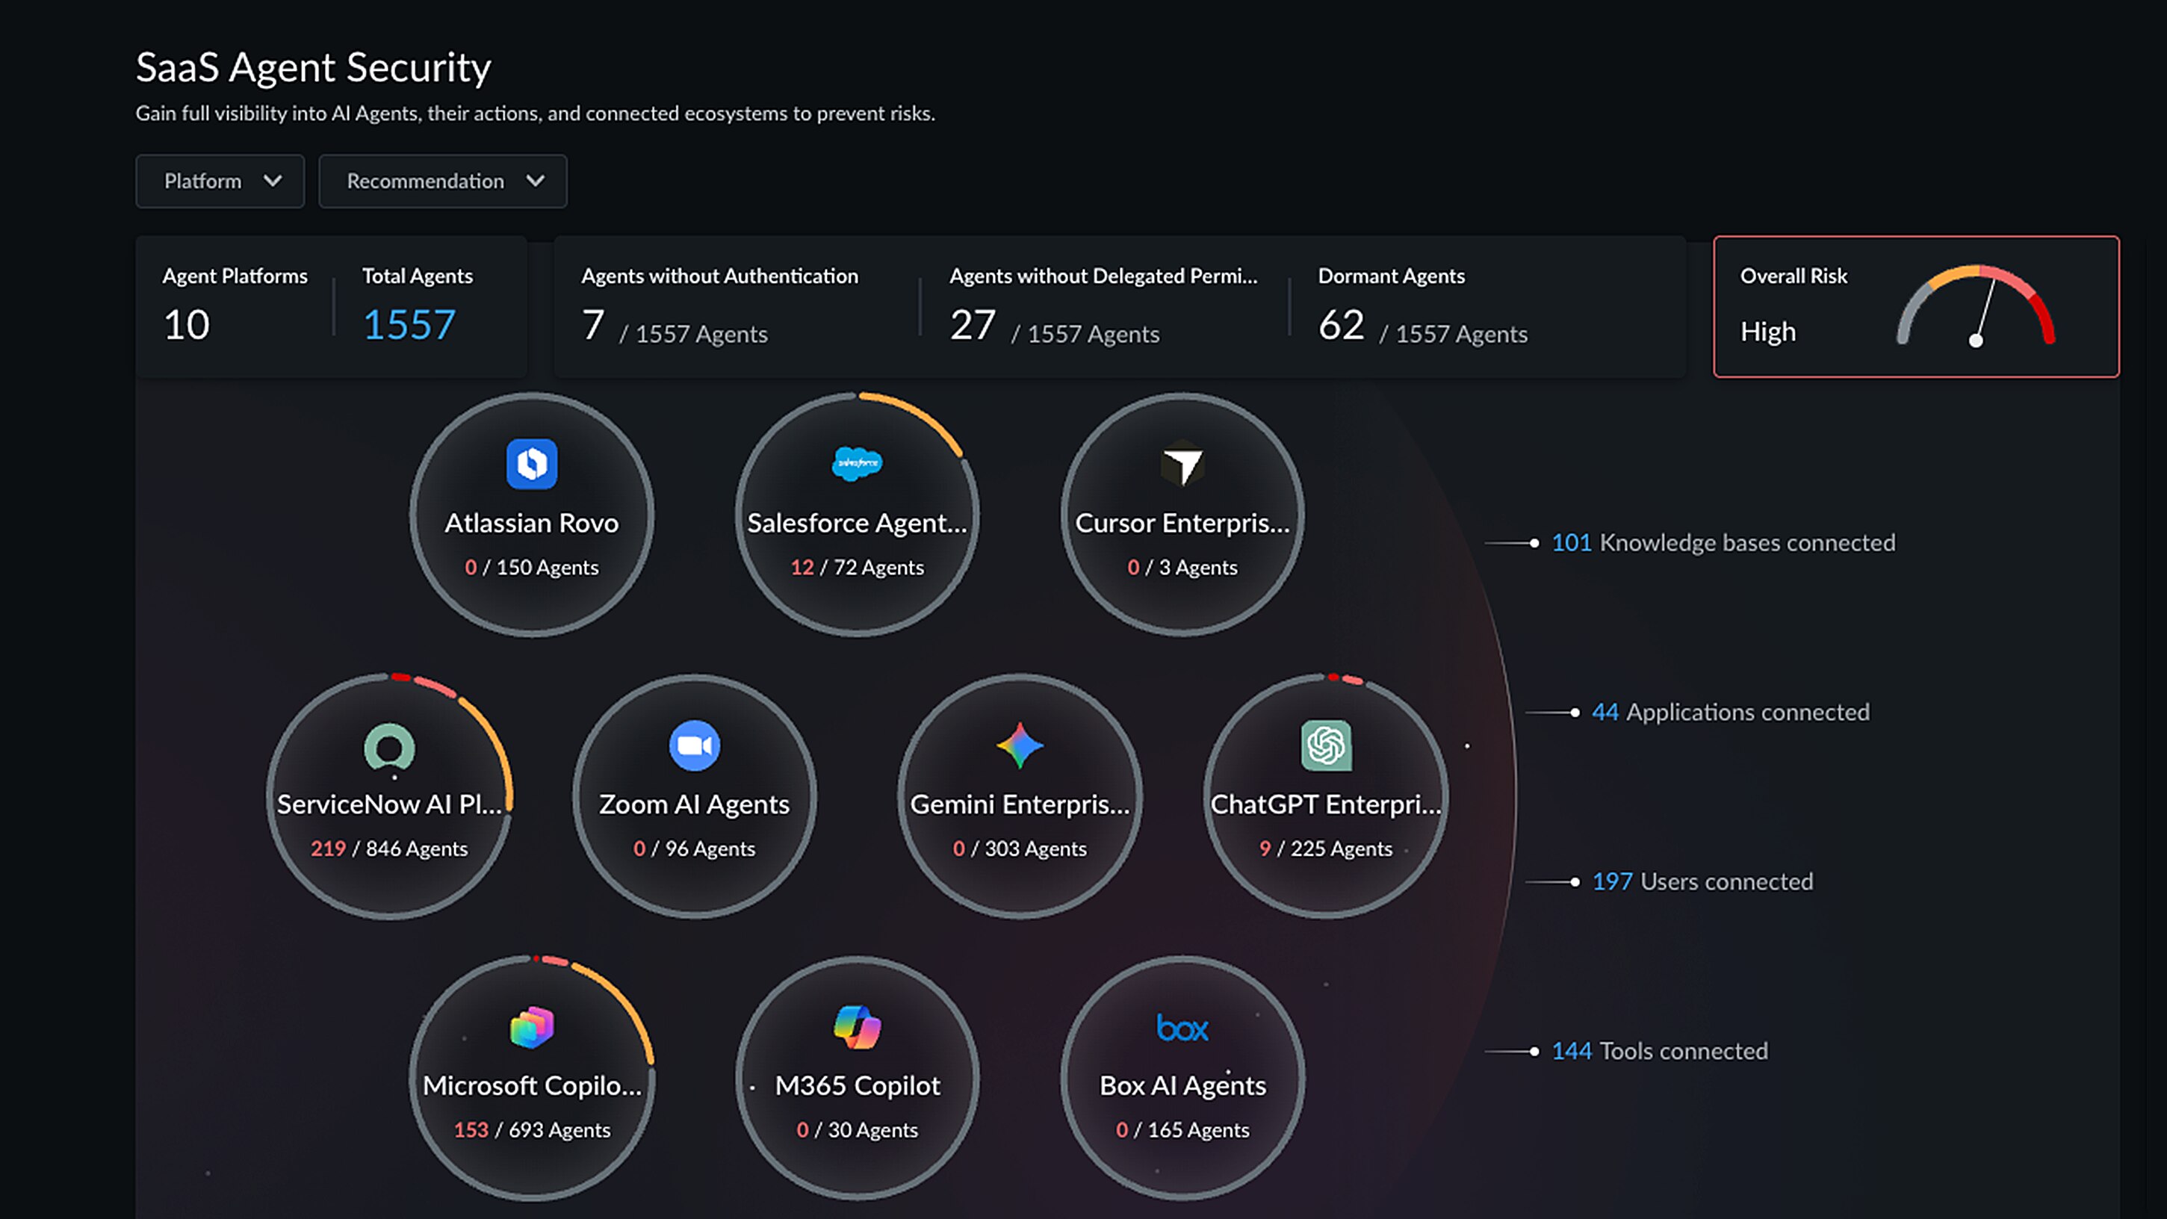
Task: Click 44 Applications connected
Action: (1731, 713)
